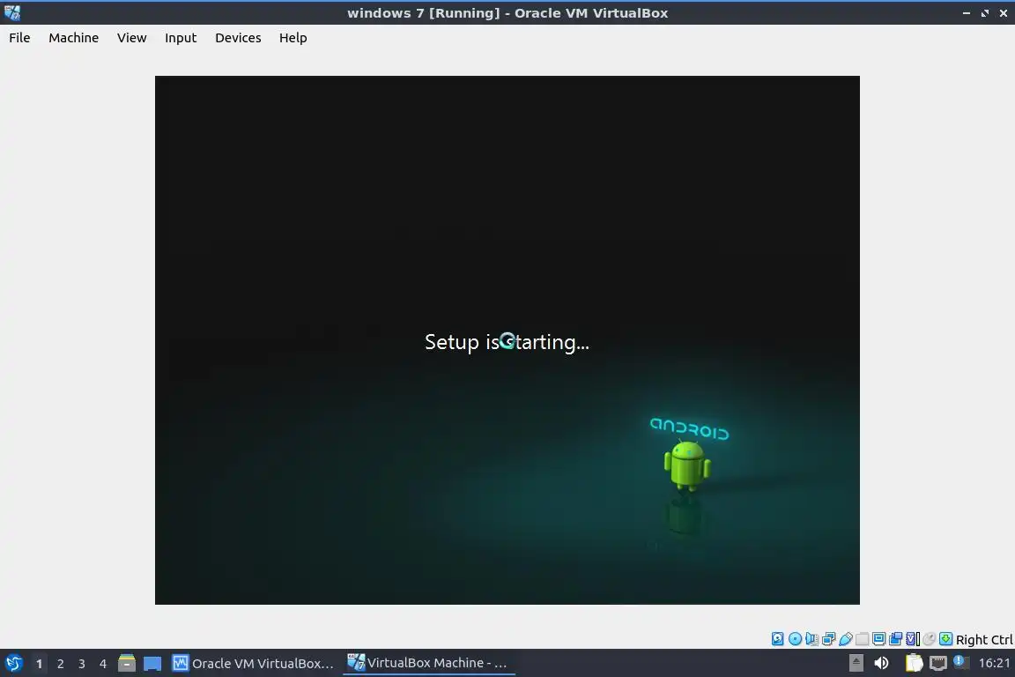Open the clipboard manager tray icon
This screenshot has height=677, width=1015.
coord(914,663)
